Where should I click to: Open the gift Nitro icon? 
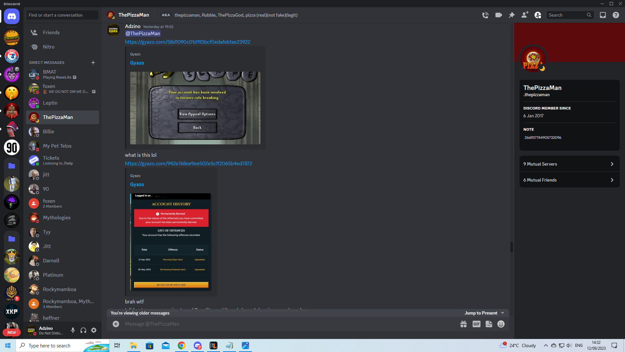point(464,324)
